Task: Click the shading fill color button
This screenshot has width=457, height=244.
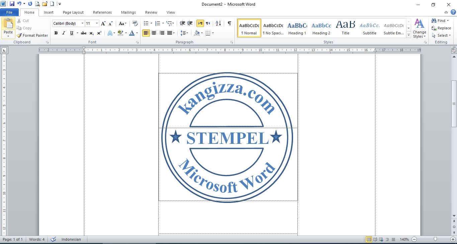Action: 197,33
